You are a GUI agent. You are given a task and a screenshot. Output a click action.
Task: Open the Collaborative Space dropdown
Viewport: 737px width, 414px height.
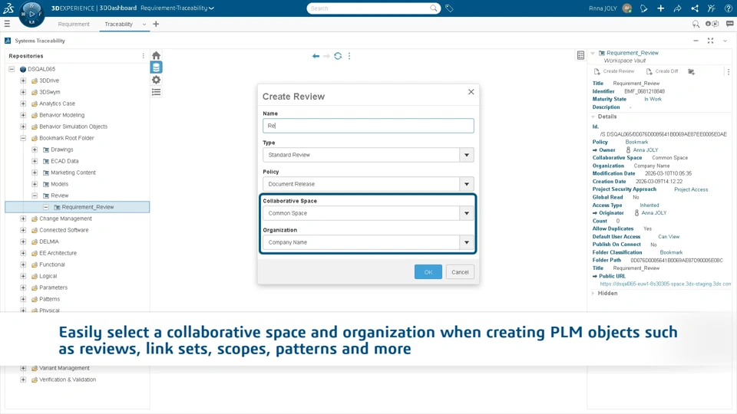466,213
